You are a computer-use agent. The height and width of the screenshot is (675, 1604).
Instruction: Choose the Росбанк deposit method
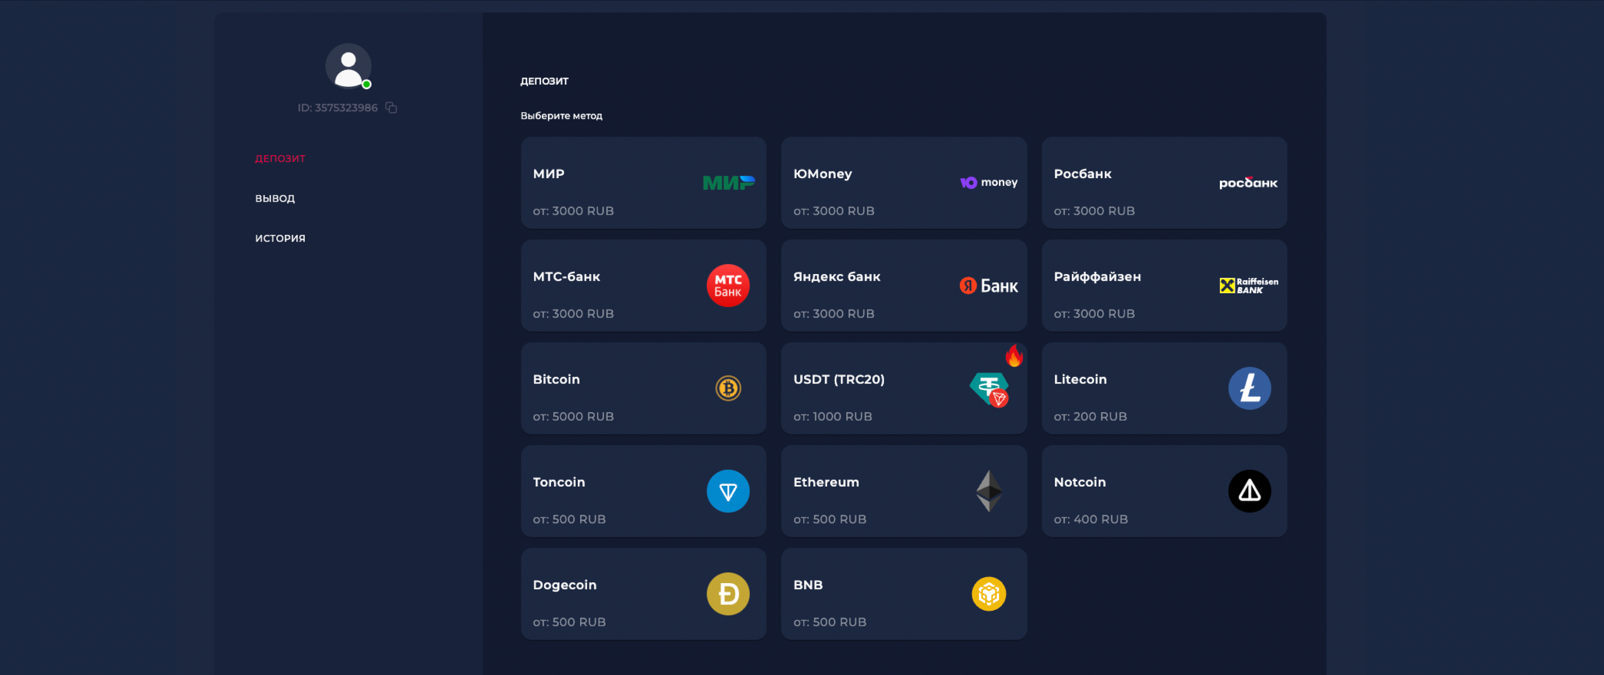(x=1163, y=183)
